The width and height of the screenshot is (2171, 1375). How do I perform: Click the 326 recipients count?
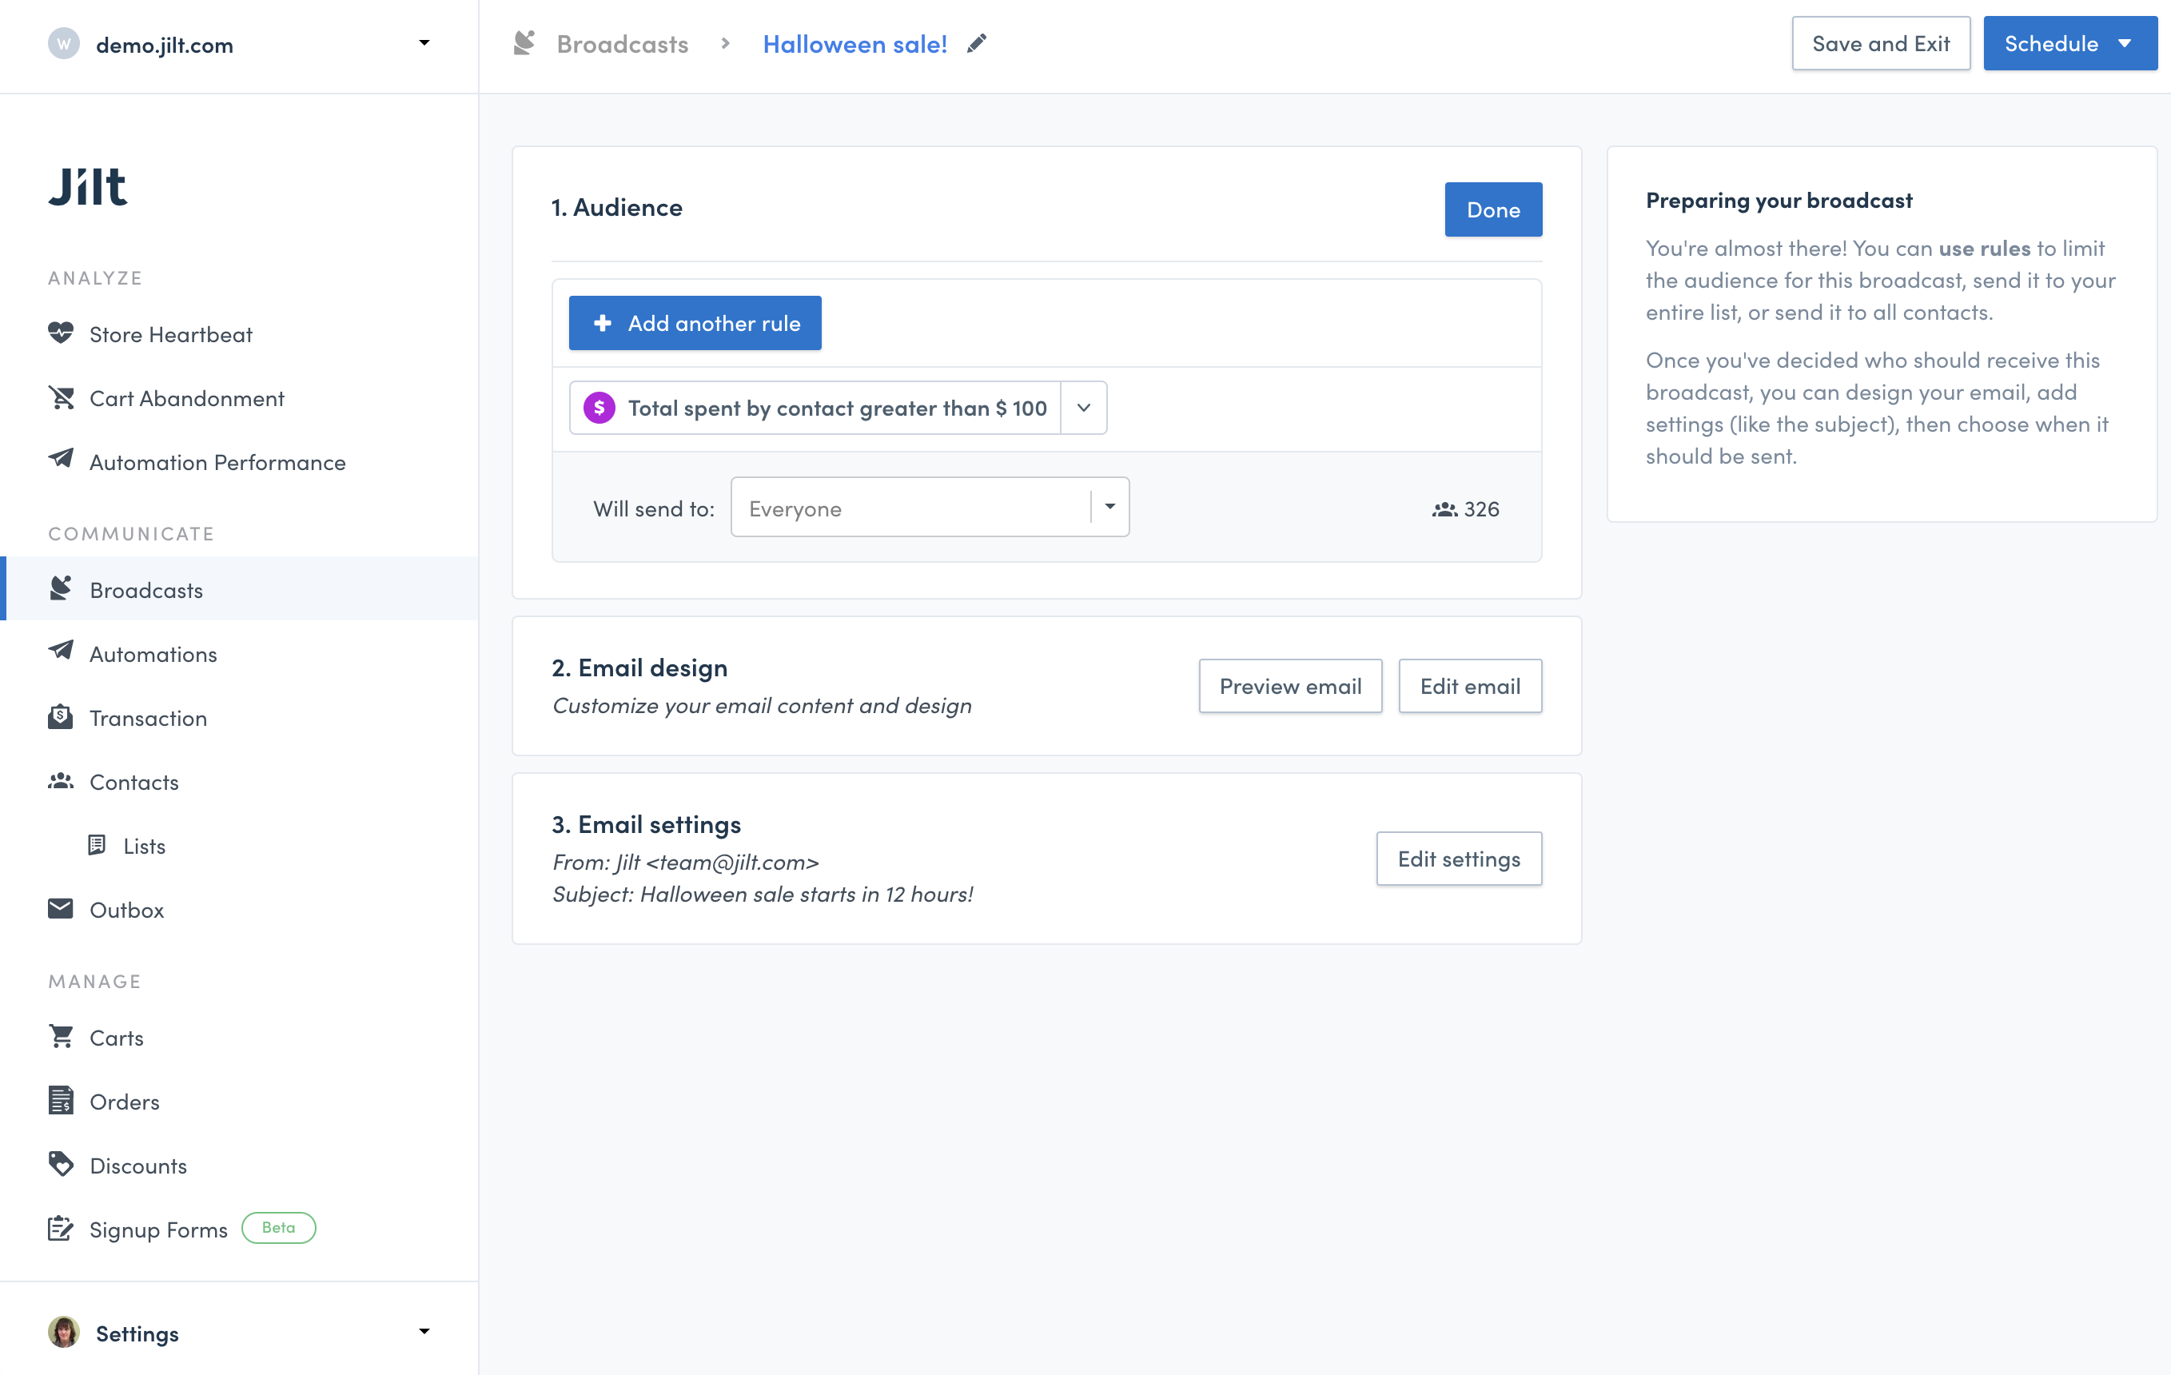pyautogui.click(x=1481, y=509)
